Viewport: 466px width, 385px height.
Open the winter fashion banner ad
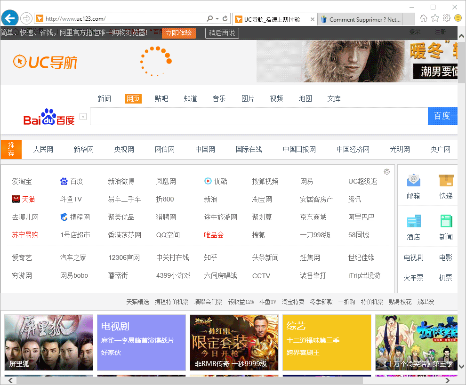coord(357,62)
